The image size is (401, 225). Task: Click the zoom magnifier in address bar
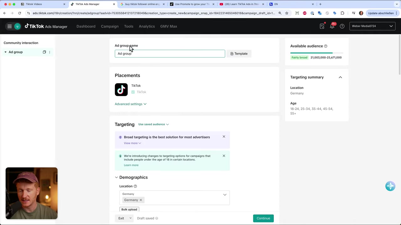(280, 13)
